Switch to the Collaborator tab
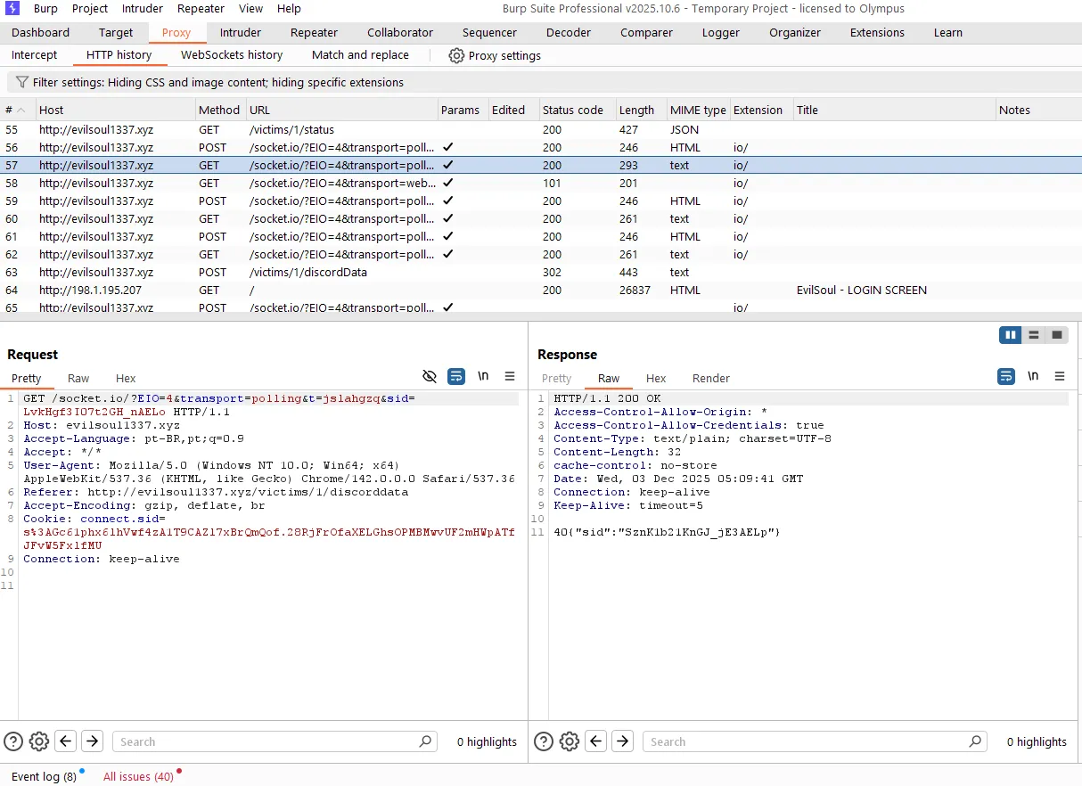The image size is (1082, 786). [x=400, y=33]
